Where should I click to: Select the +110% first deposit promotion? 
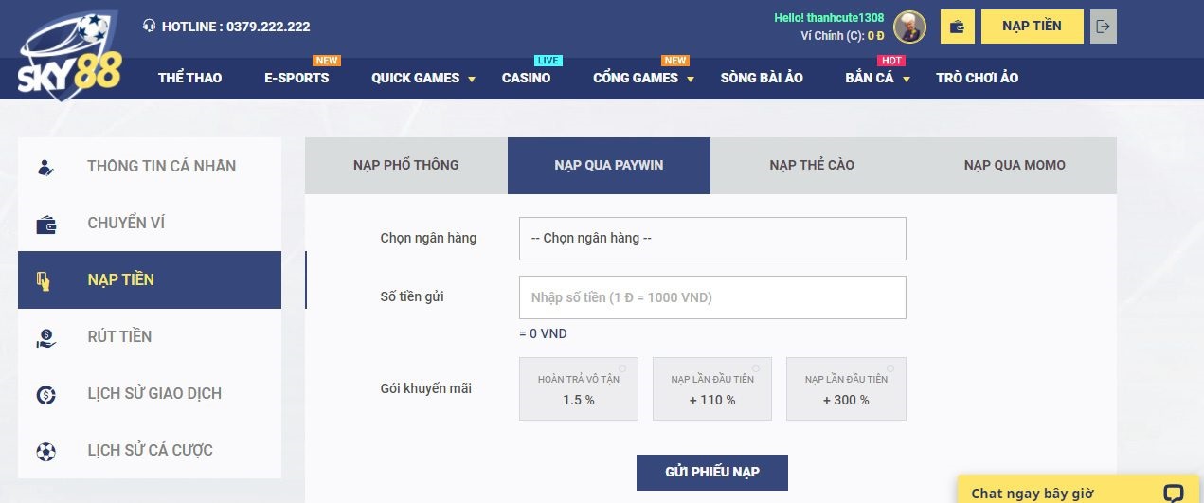point(711,388)
